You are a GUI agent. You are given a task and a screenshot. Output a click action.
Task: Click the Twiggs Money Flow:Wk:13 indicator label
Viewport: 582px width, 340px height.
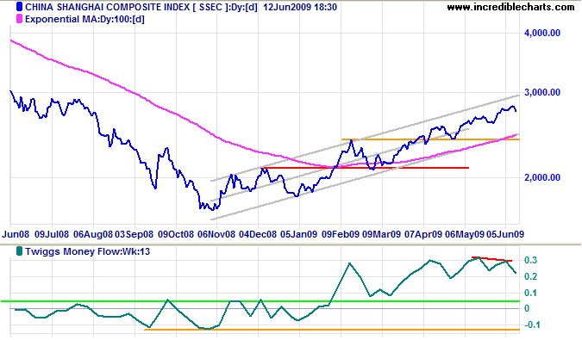[x=88, y=252]
